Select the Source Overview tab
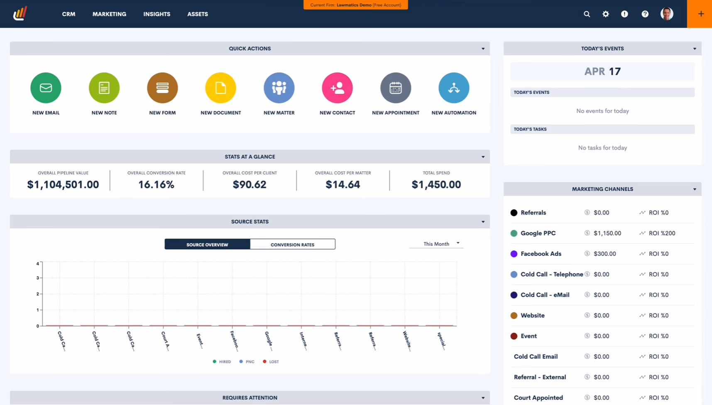This screenshot has width=712, height=405. pyautogui.click(x=208, y=244)
